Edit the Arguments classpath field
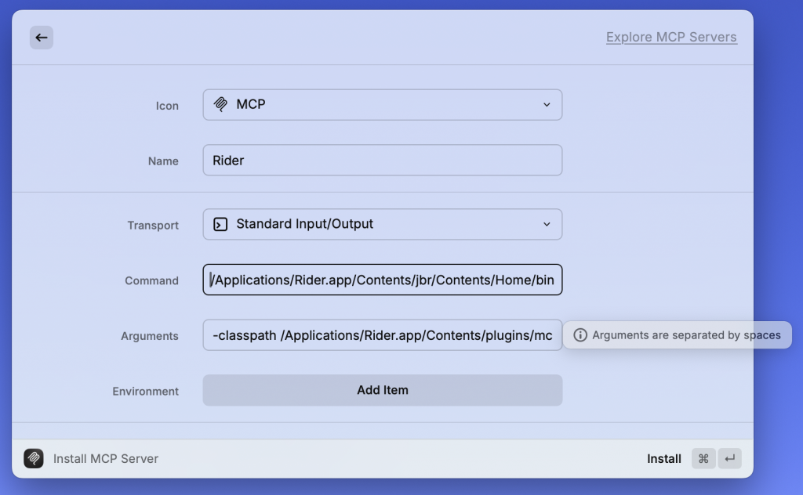The image size is (803, 495). pos(383,335)
